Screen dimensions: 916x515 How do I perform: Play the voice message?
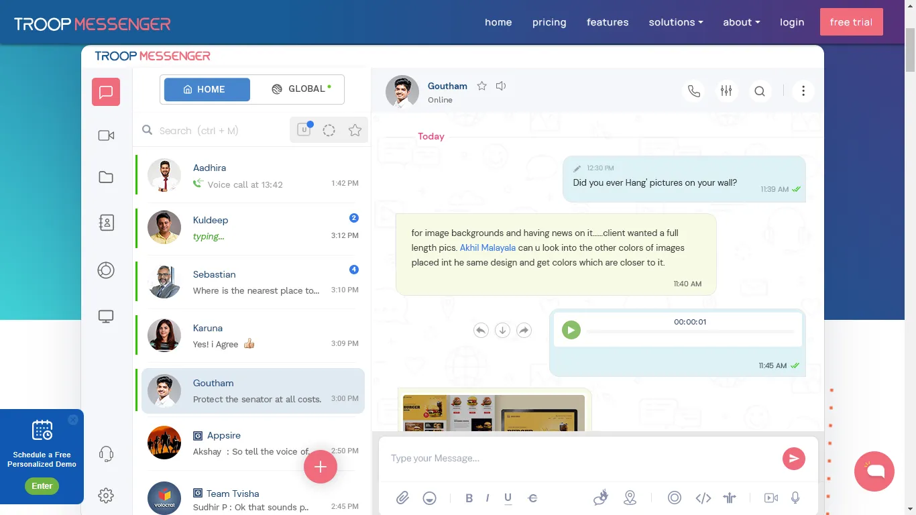571,330
